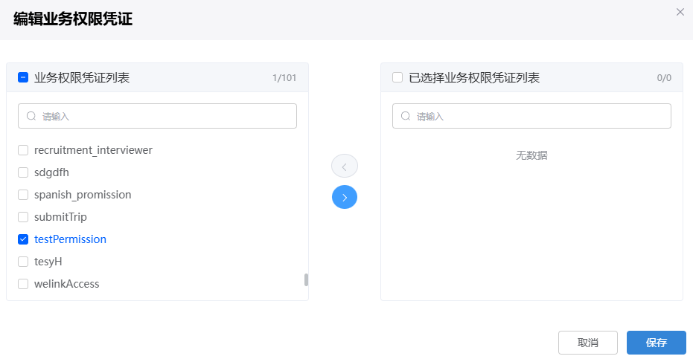The height and width of the screenshot is (359, 693).
Task: Click the testPermission label text
Action: coord(70,239)
